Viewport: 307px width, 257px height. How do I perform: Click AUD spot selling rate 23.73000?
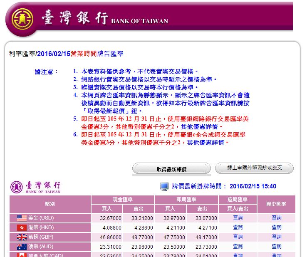coord(206,247)
